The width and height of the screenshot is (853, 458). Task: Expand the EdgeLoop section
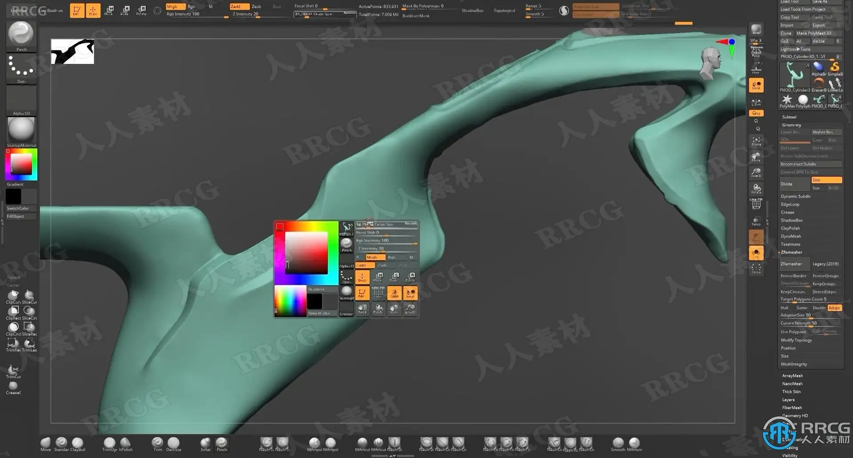790,205
